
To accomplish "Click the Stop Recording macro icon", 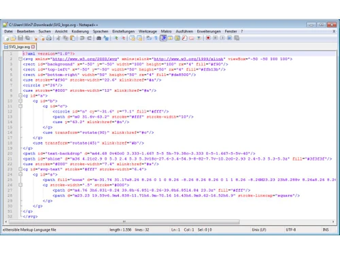I will [x=215, y=38].
